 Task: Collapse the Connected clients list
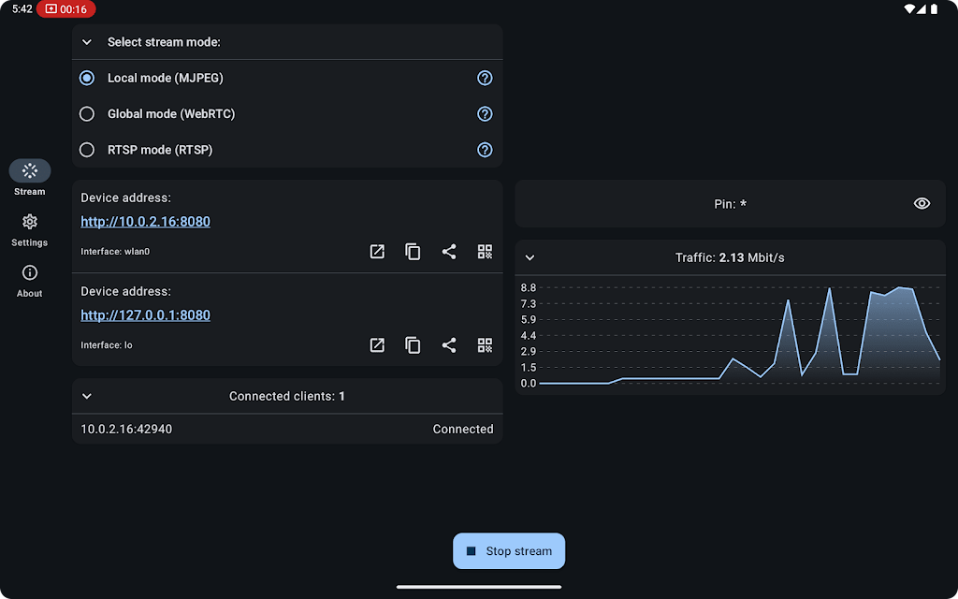(87, 397)
